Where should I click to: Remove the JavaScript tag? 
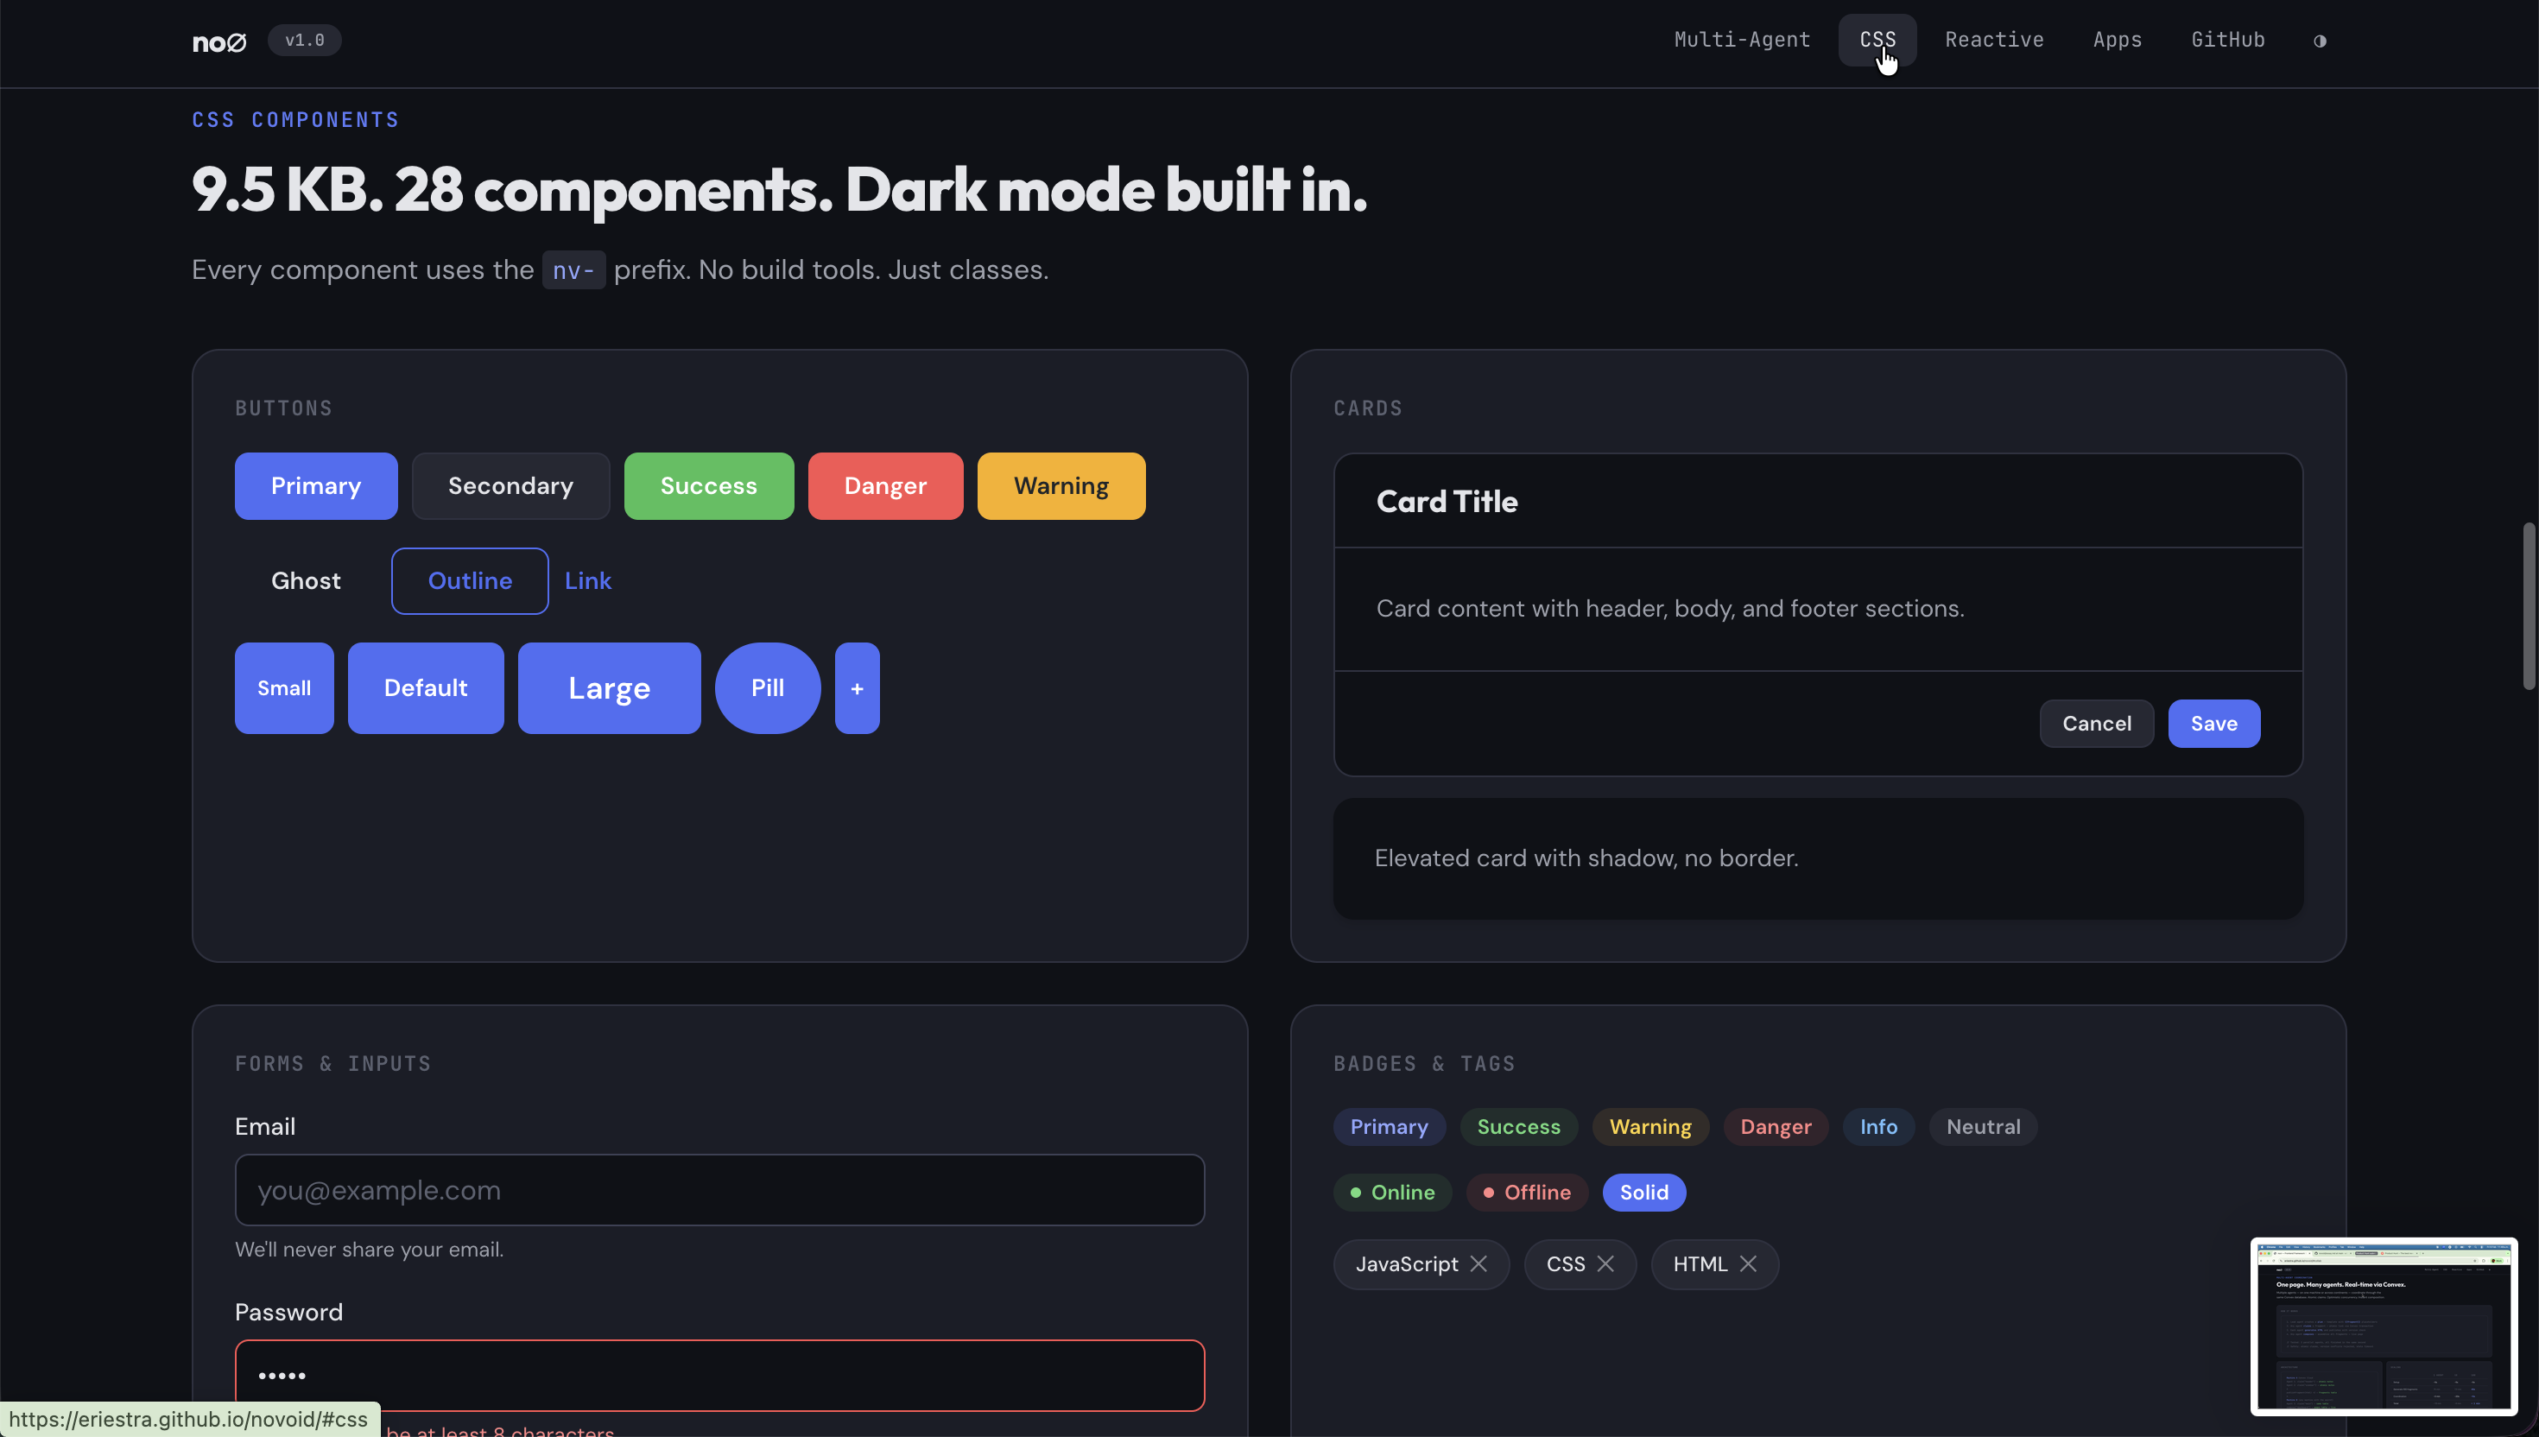coord(1480,1263)
